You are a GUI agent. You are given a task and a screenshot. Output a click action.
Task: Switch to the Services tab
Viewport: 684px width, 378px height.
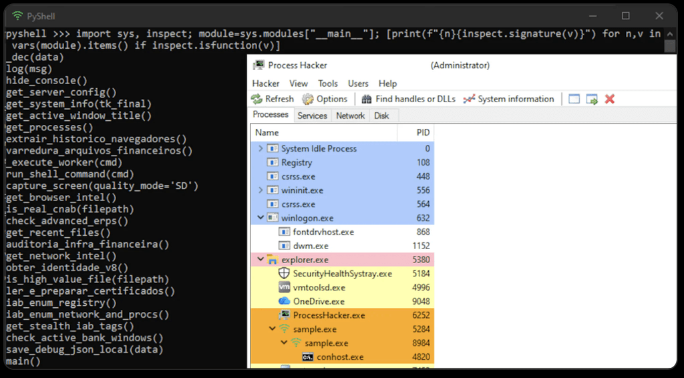pyautogui.click(x=313, y=116)
